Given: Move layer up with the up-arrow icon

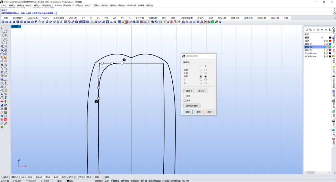Looking at the screenshot, I should (x=318, y=30).
